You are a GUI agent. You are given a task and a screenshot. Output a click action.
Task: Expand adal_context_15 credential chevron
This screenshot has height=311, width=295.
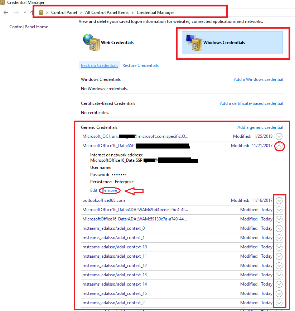coord(279,294)
